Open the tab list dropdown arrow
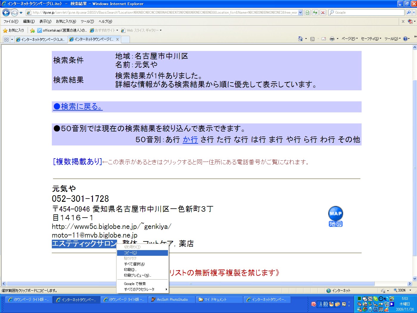The image size is (417, 313). click(12, 39)
